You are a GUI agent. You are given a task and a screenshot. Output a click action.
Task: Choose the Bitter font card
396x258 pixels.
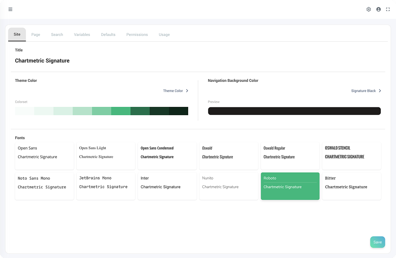click(351, 186)
